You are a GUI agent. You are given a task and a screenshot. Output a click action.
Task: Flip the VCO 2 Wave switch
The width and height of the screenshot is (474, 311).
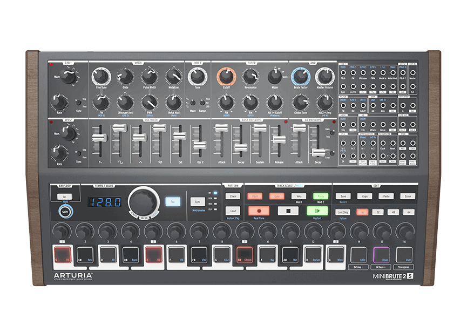[193, 103]
